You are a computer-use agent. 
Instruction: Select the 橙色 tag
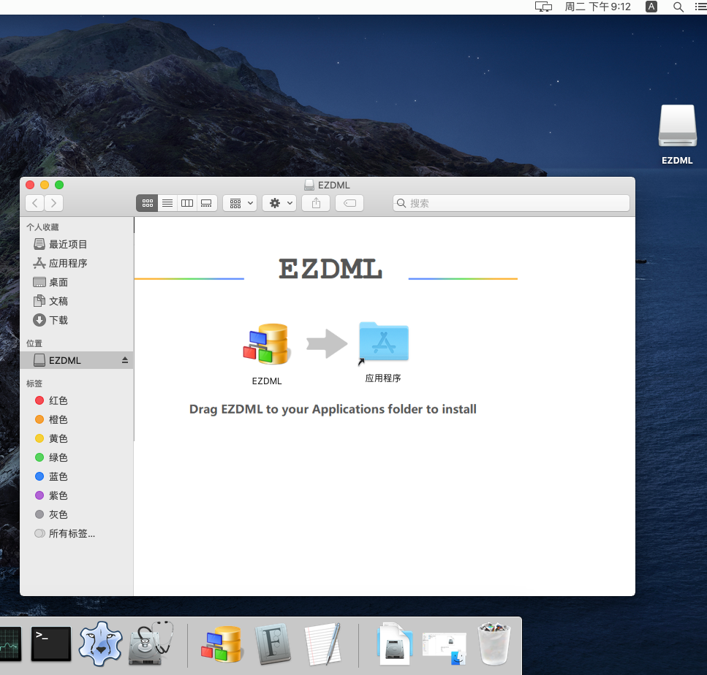77,419
